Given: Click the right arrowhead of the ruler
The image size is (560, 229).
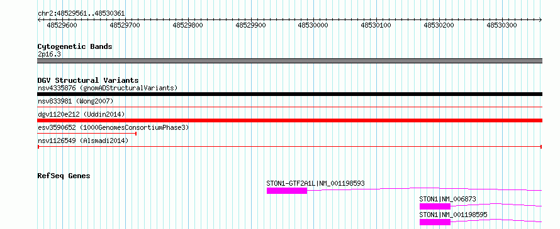Looking at the screenshot, I should (x=540, y=20).
